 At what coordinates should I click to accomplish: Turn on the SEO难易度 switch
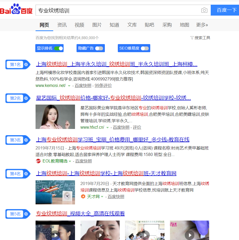click(145, 48)
